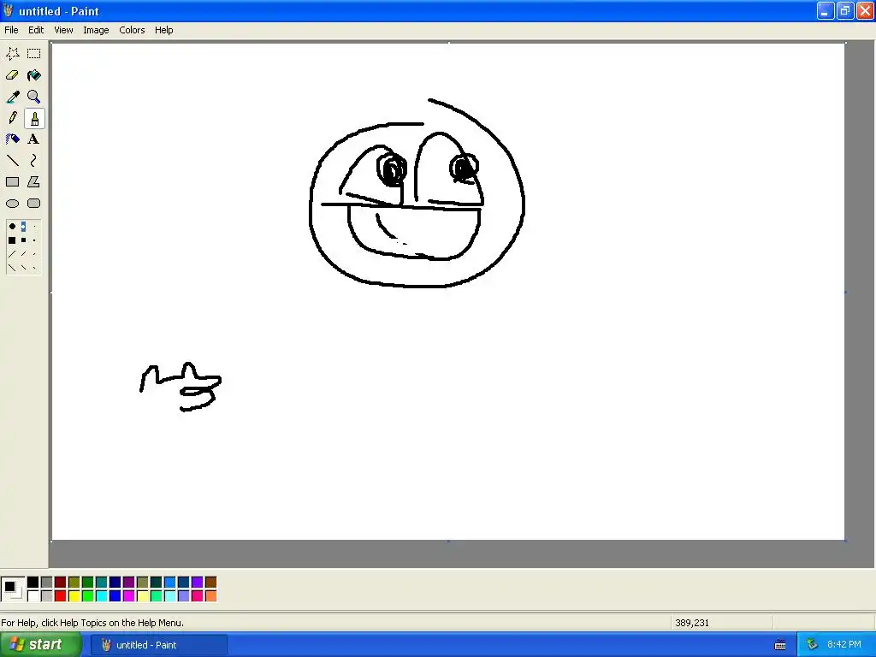The image size is (876, 657).
Task: Pick the yellow color swatch
Action: pyautogui.click(x=74, y=596)
